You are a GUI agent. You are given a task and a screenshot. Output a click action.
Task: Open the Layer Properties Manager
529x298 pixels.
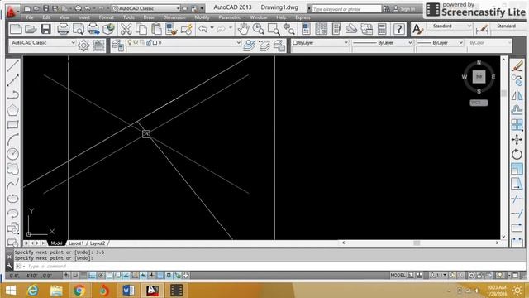(117, 46)
